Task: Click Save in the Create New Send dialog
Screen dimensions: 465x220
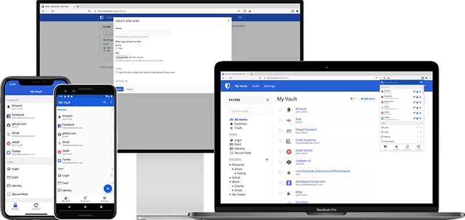Action: 120,89
